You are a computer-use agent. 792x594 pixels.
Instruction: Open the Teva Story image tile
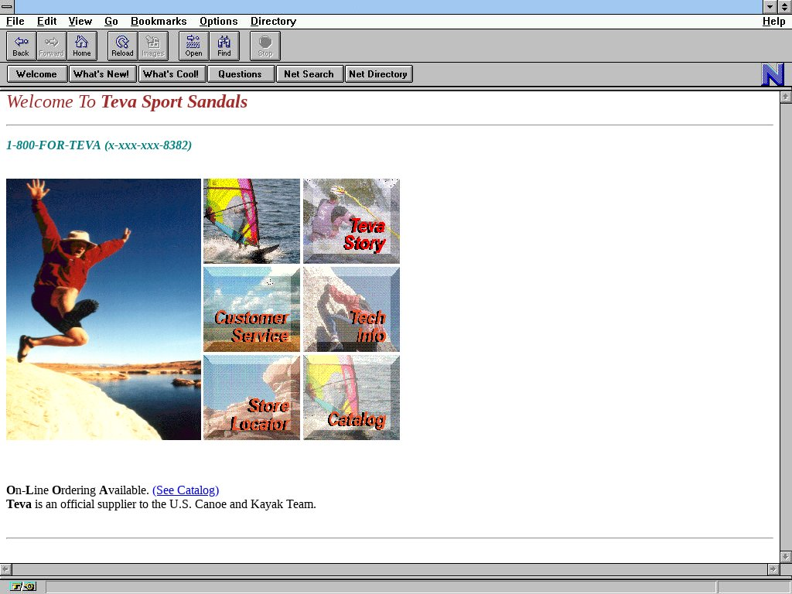click(x=351, y=221)
